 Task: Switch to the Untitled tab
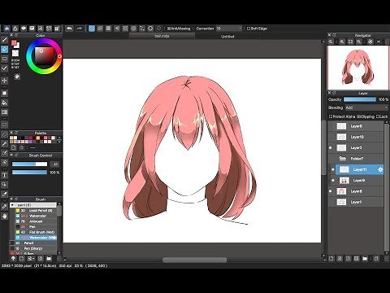(x=227, y=36)
